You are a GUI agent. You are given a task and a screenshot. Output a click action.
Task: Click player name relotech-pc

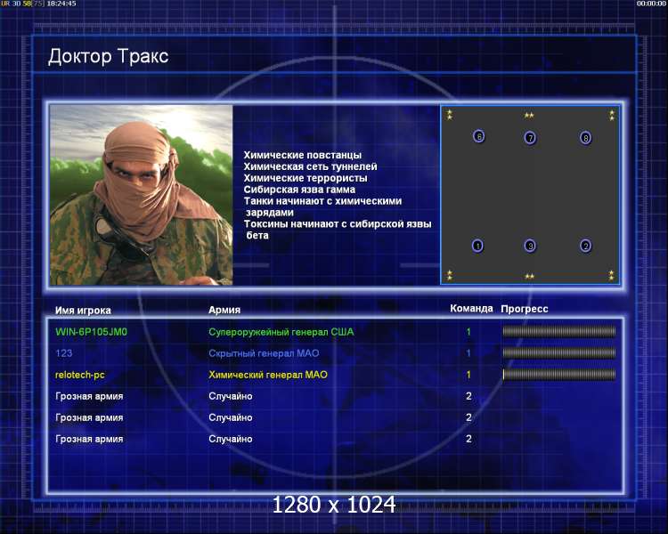tap(80, 376)
